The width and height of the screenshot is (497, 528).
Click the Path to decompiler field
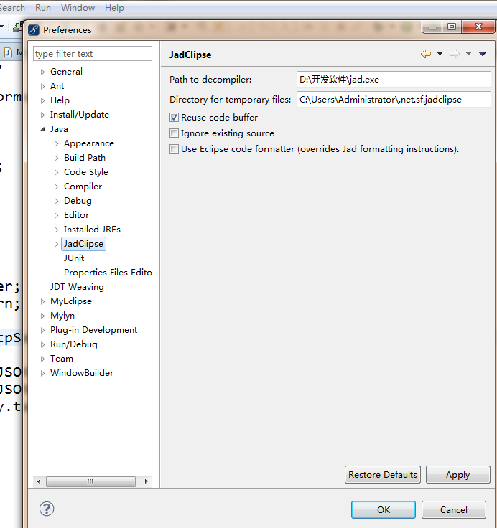394,80
